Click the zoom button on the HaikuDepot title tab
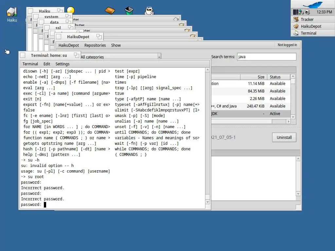The width and height of the screenshot is (335, 251). (x=99, y=37)
